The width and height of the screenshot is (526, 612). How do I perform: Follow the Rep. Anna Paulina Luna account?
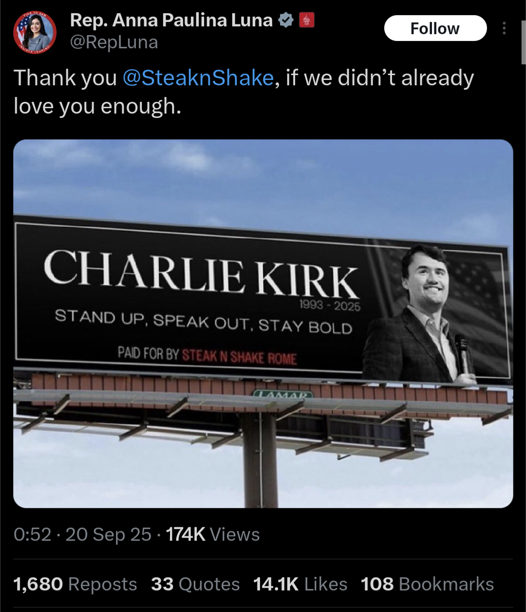(x=435, y=28)
